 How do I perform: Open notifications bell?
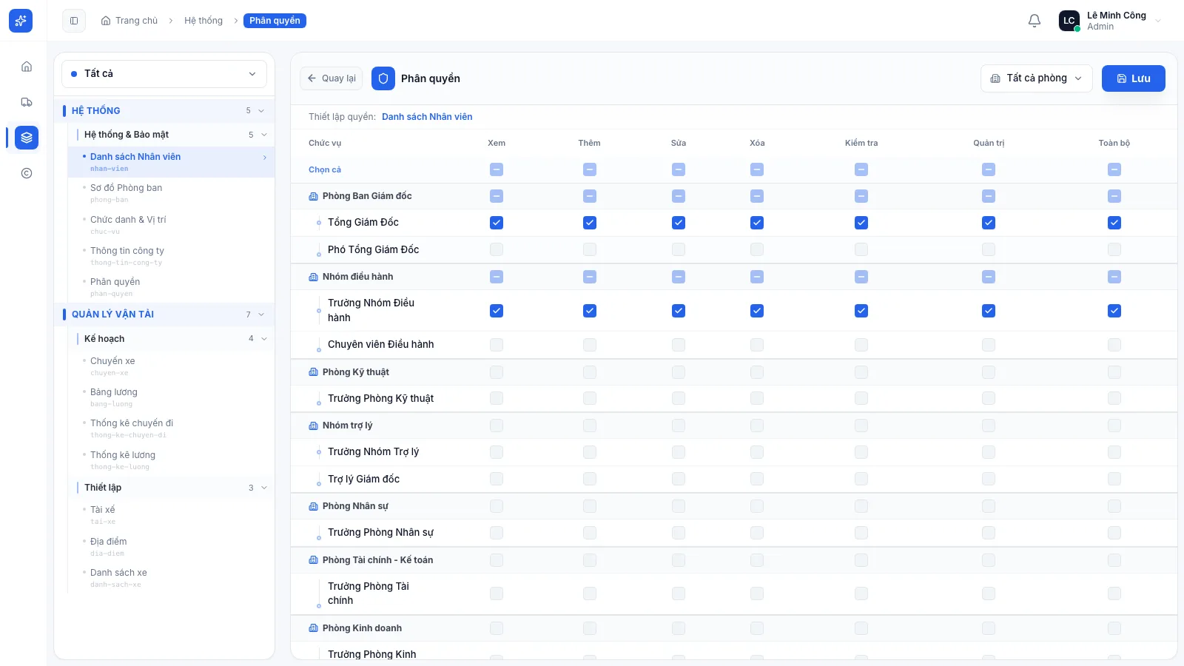tap(1035, 21)
